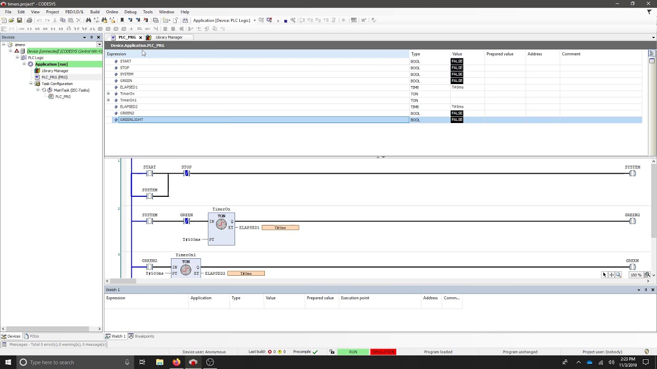This screenshot has width=657, height=369.
Task: Collapse the Task Configuration tree node
Action: click(x=31, y=84)
